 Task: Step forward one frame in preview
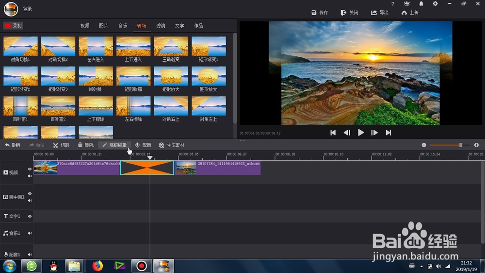click(x=374, y=133)
